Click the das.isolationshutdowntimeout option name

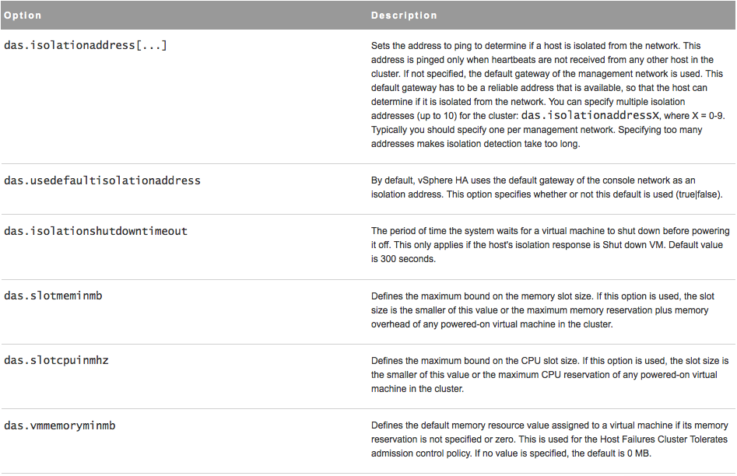(x=96, y=231)
